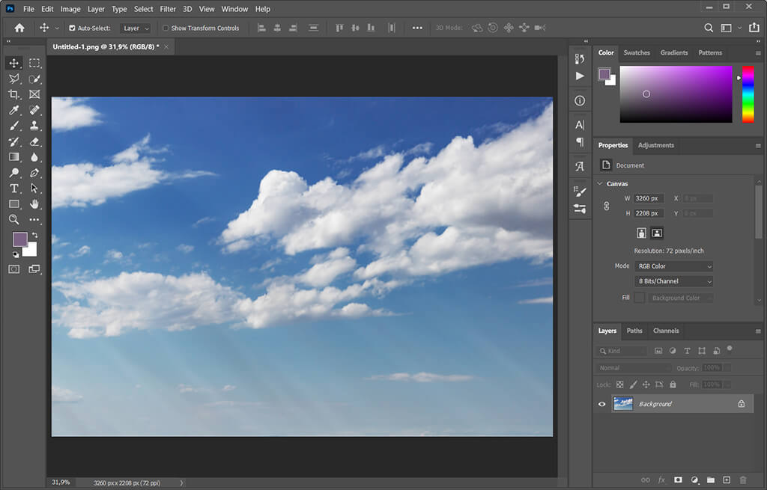Select the Zoom tool in toolbar
The height and width of the screenshot is (490, 767).
[x=13, y=220]
